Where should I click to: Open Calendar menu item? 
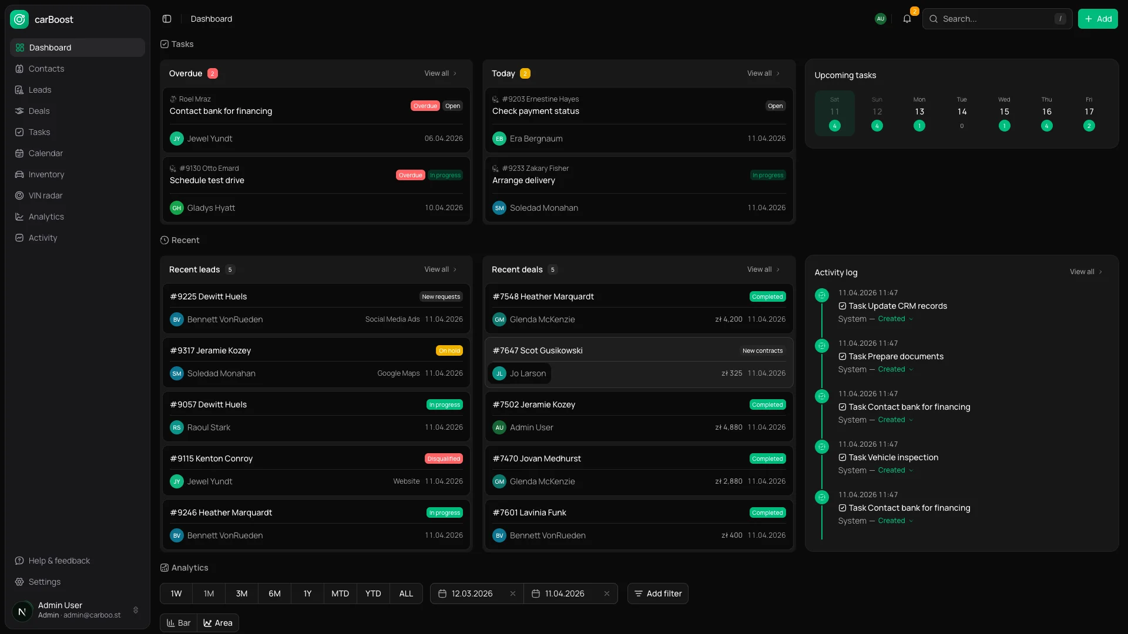coord(45,153)
